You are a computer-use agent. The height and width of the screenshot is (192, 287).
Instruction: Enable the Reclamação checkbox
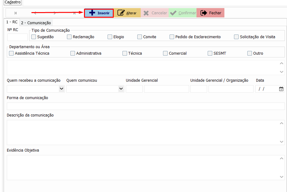[x=69, y=37]
